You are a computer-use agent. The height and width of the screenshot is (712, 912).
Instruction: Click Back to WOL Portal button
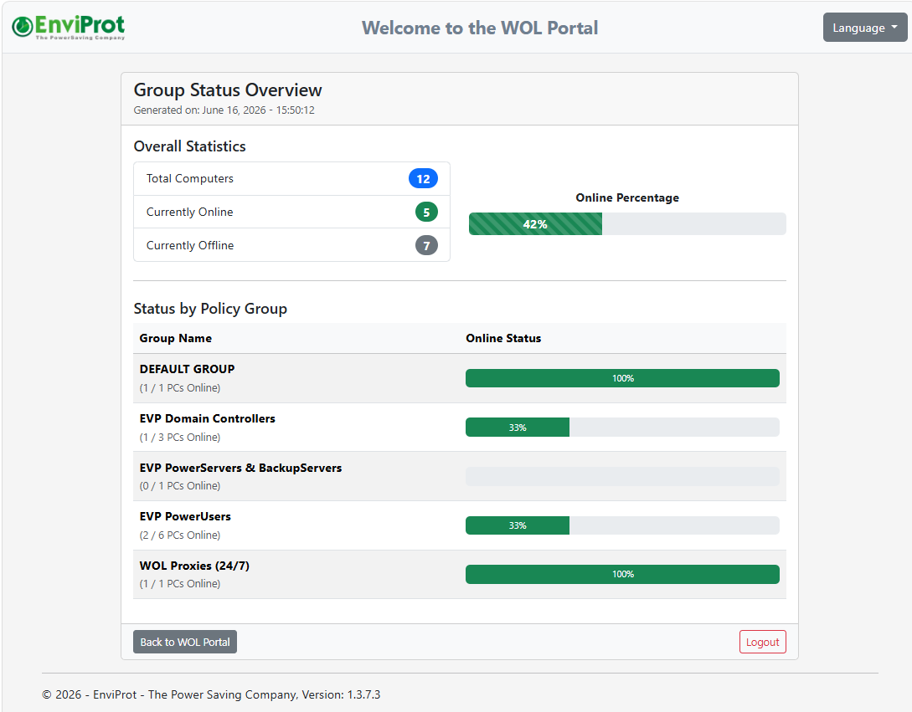[185, 642]
